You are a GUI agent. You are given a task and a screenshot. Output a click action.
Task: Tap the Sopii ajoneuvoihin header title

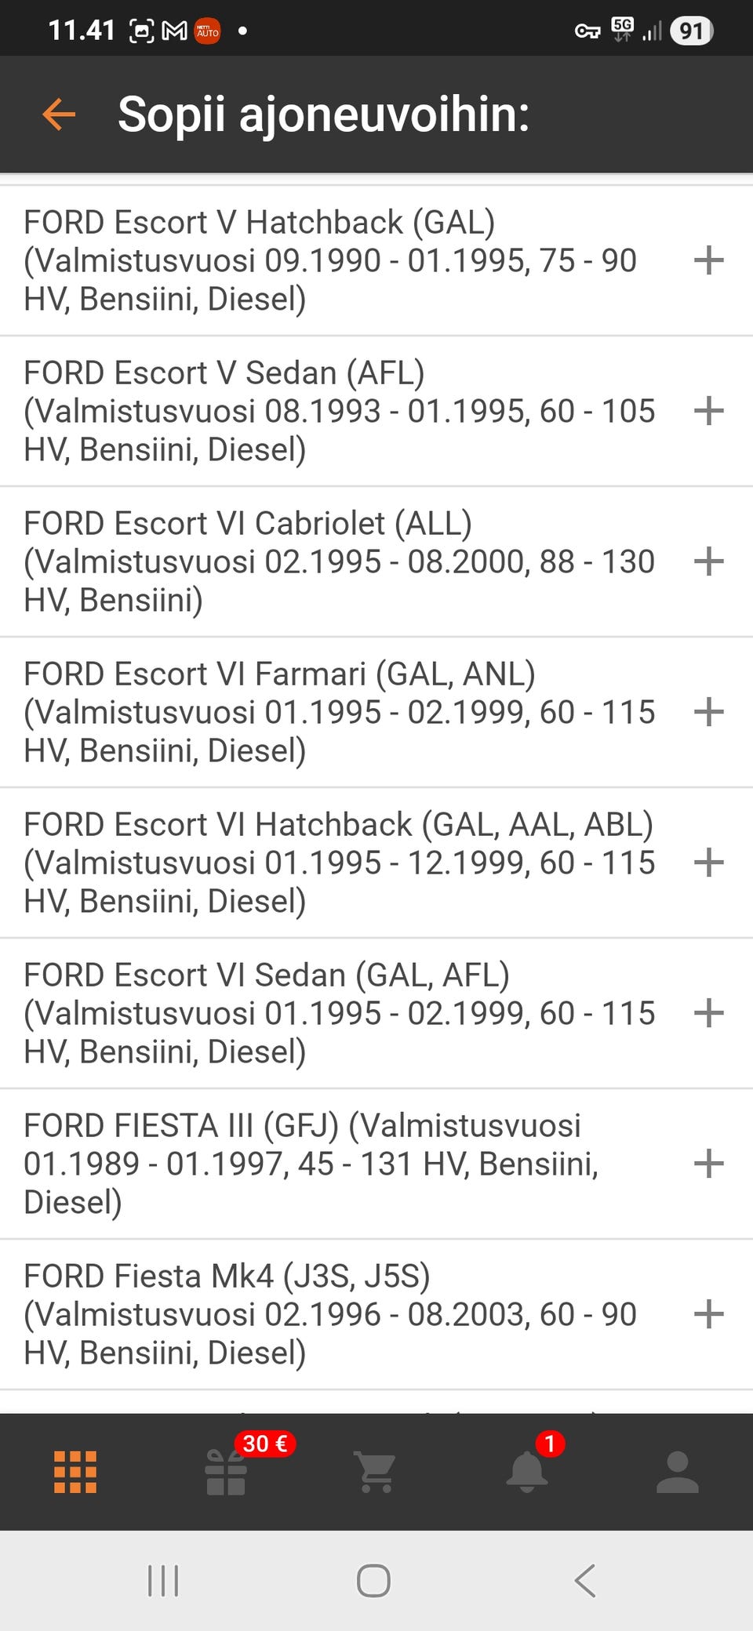[x=323, y=114]
